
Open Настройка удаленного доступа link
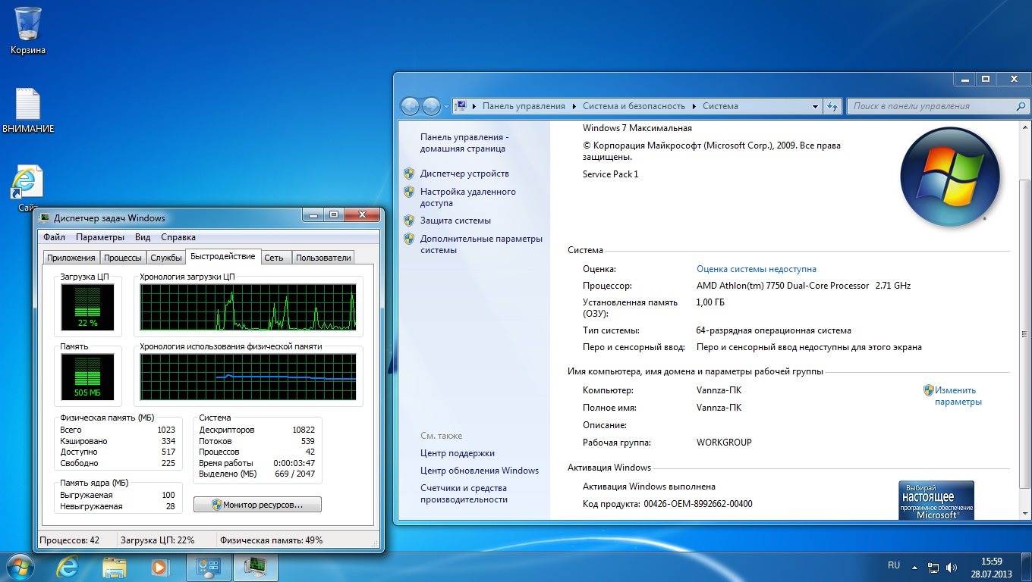(x=468, y=197)
